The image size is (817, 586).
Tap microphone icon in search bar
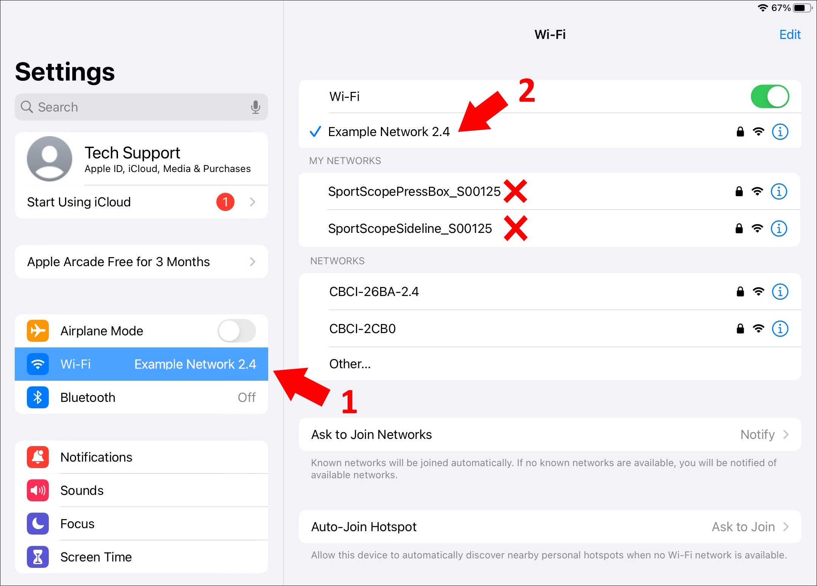pyautogui.click(x=255, y=107)
